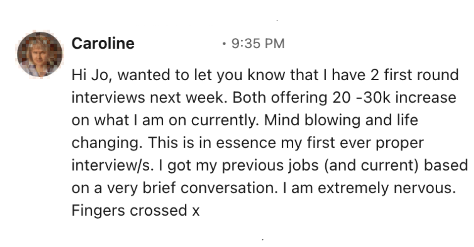Image resolution: width=474 pixels, height=247 pixels.
Task: Click the phrase 'first ever proper'
Action: click(x=369, y=143)
